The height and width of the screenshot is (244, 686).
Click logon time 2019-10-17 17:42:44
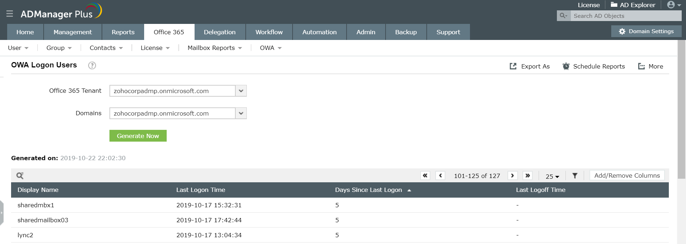pos(209,220)
